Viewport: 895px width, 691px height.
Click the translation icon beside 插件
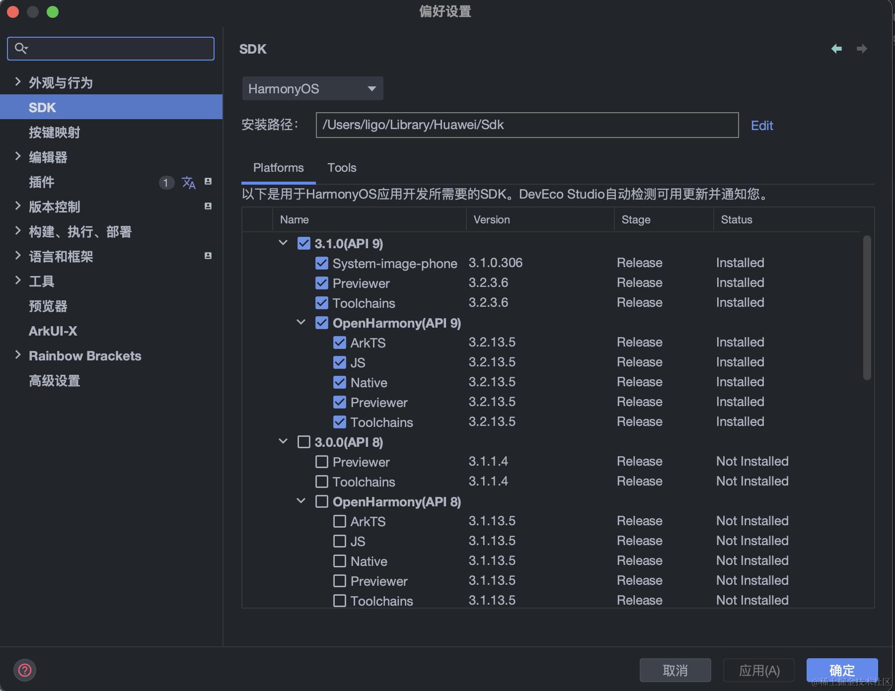[x=189, y=182]
